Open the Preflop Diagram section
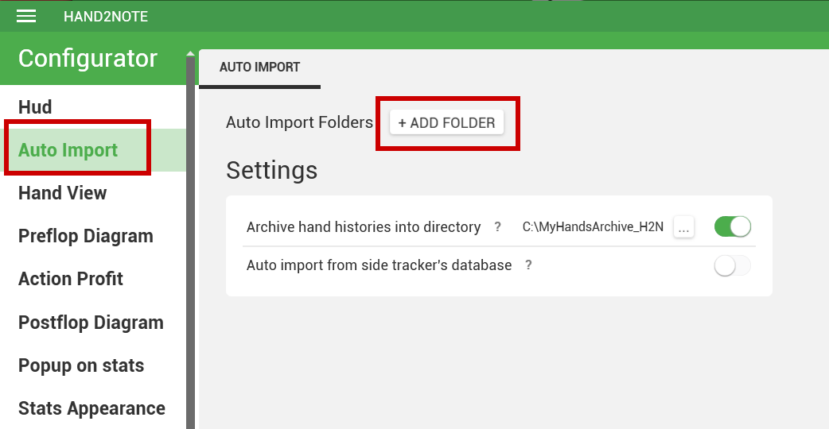 86,236
